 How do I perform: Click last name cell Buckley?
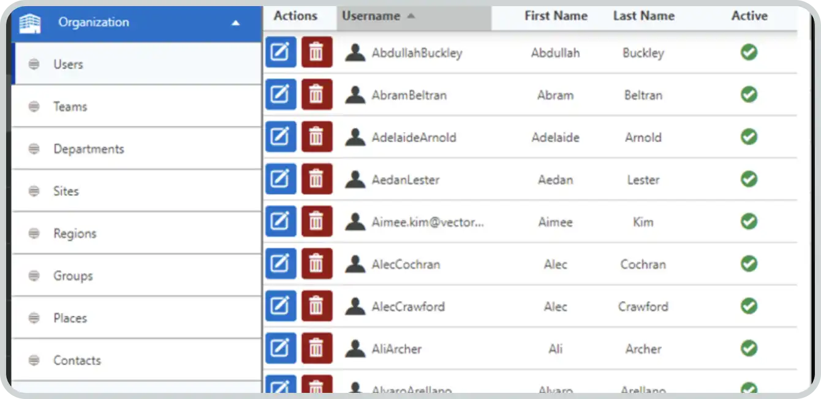[643, 53]
